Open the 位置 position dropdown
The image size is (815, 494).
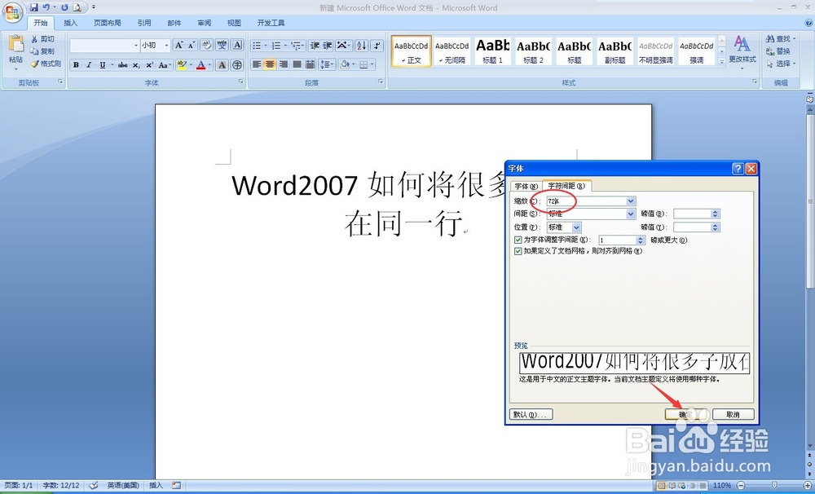click(576, 227)
